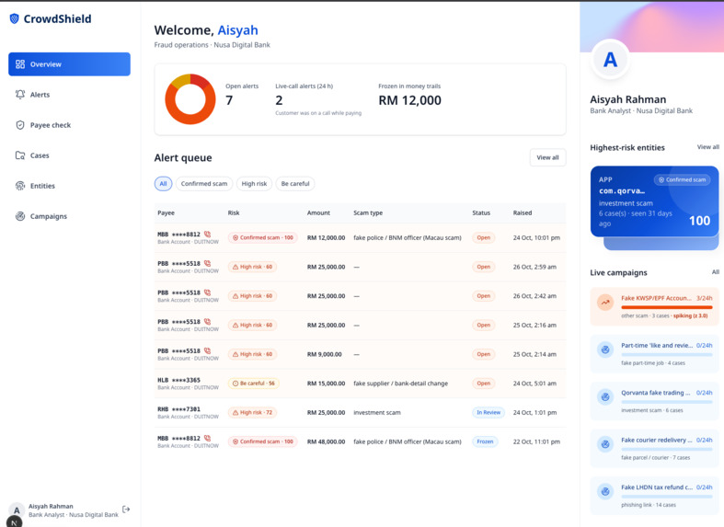Click View all link for Highest-risk entities
This screenshot has height=527, width=724.
click(707, 147)
